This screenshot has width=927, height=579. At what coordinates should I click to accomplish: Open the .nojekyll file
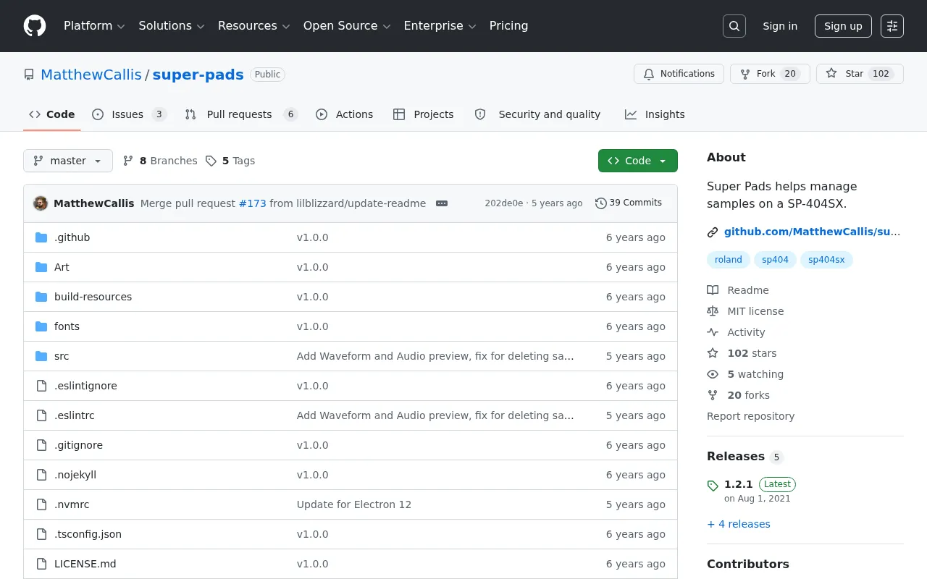coord(75,475)
